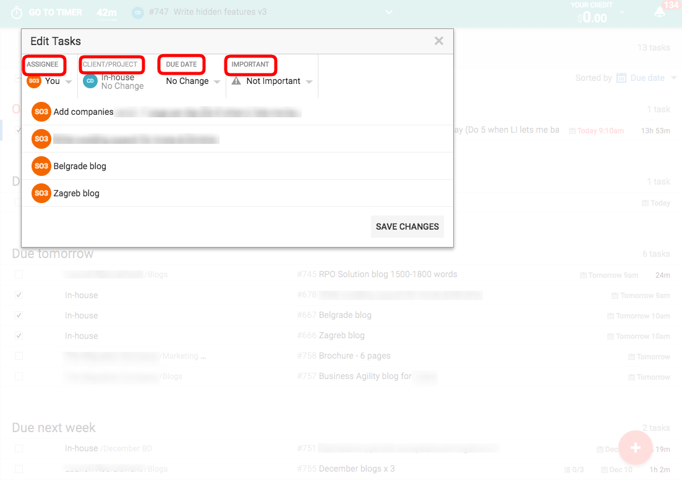Click Save Changes button
This screenshot has width=682, height=484.
tap(407, 227)
